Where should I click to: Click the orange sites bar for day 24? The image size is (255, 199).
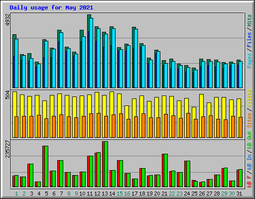[188, 125]
